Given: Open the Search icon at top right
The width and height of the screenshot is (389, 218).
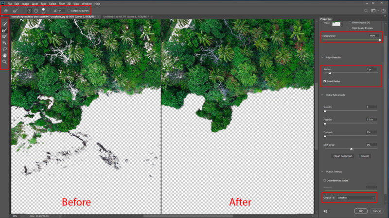Looking at the screenshot, I should (366, 11).
